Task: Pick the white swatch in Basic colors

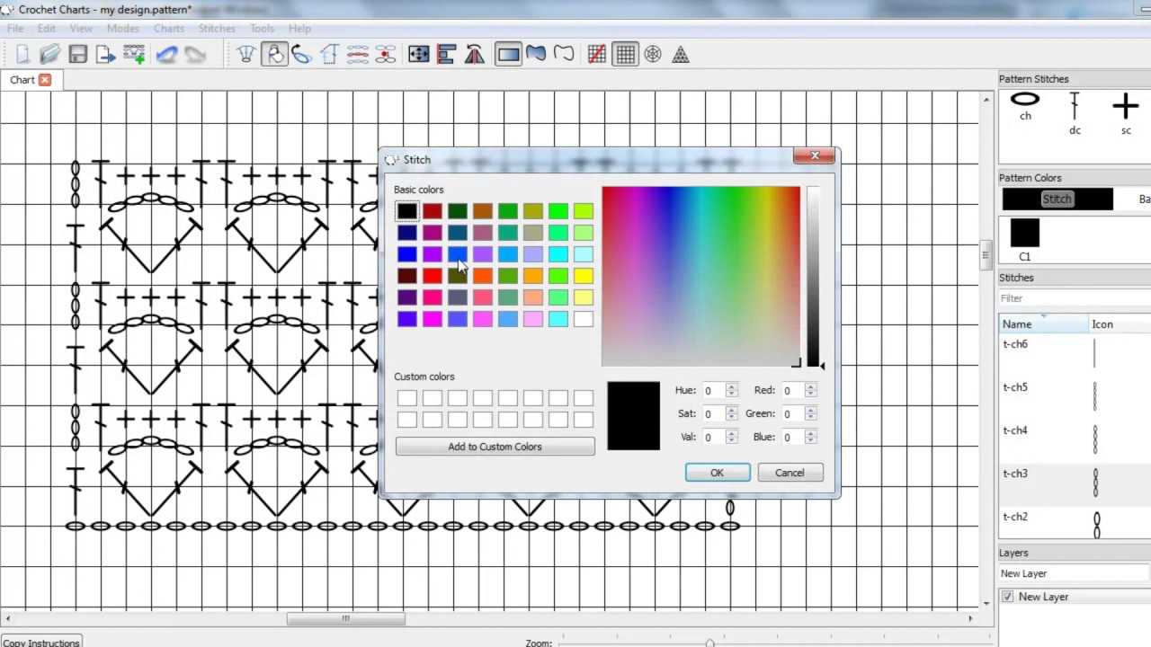Action: tap(584, 319)
